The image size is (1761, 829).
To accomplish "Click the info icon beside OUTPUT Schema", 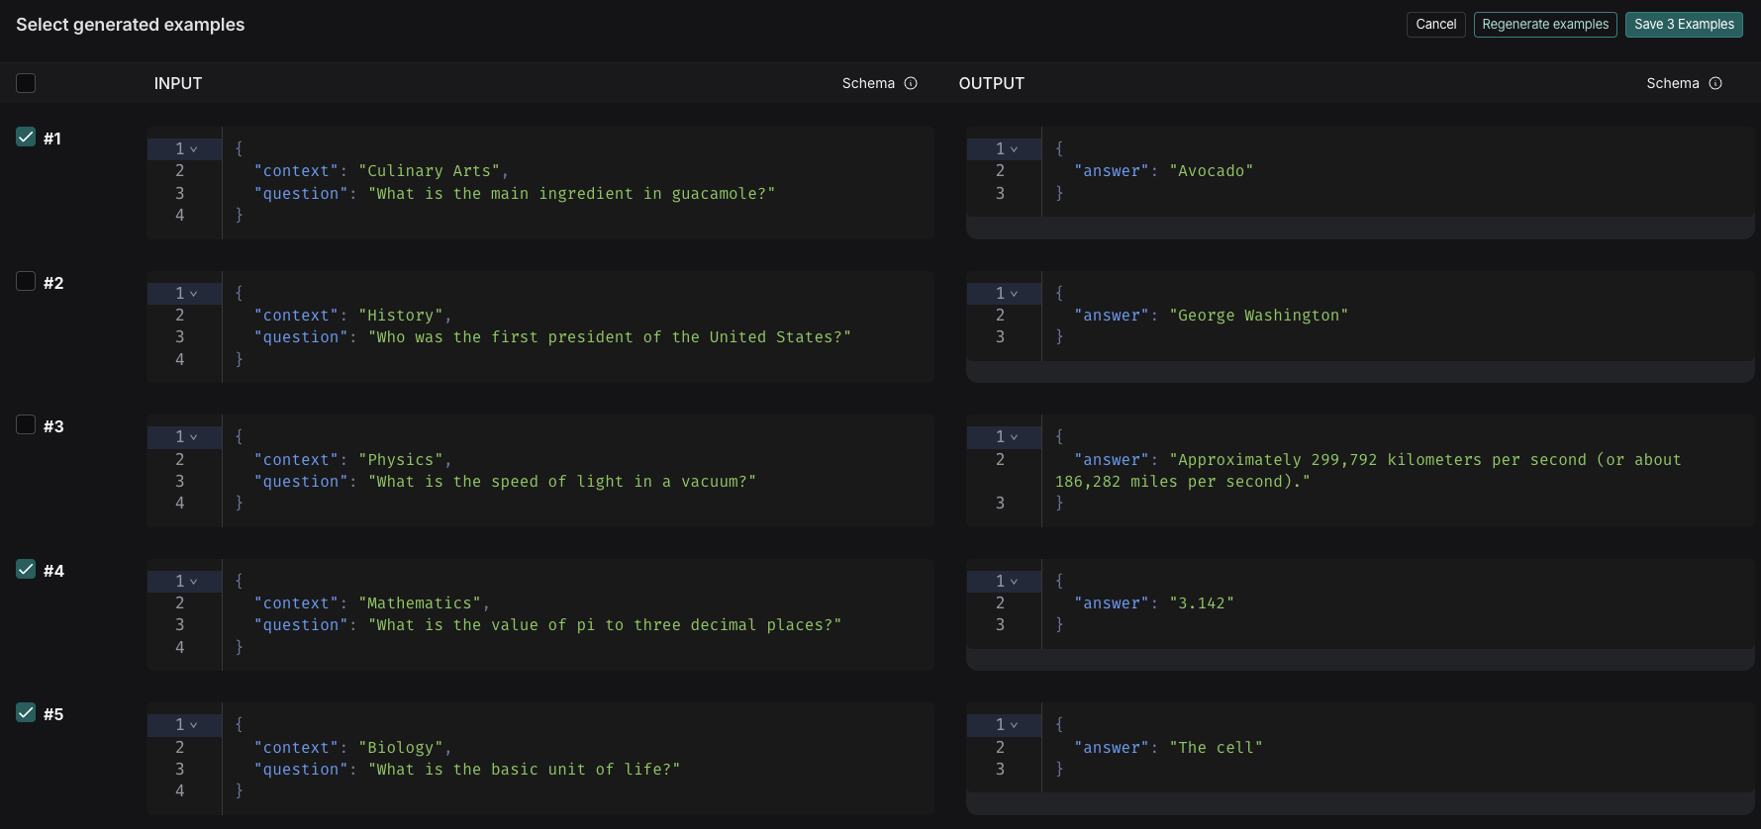I will 1715,83.
